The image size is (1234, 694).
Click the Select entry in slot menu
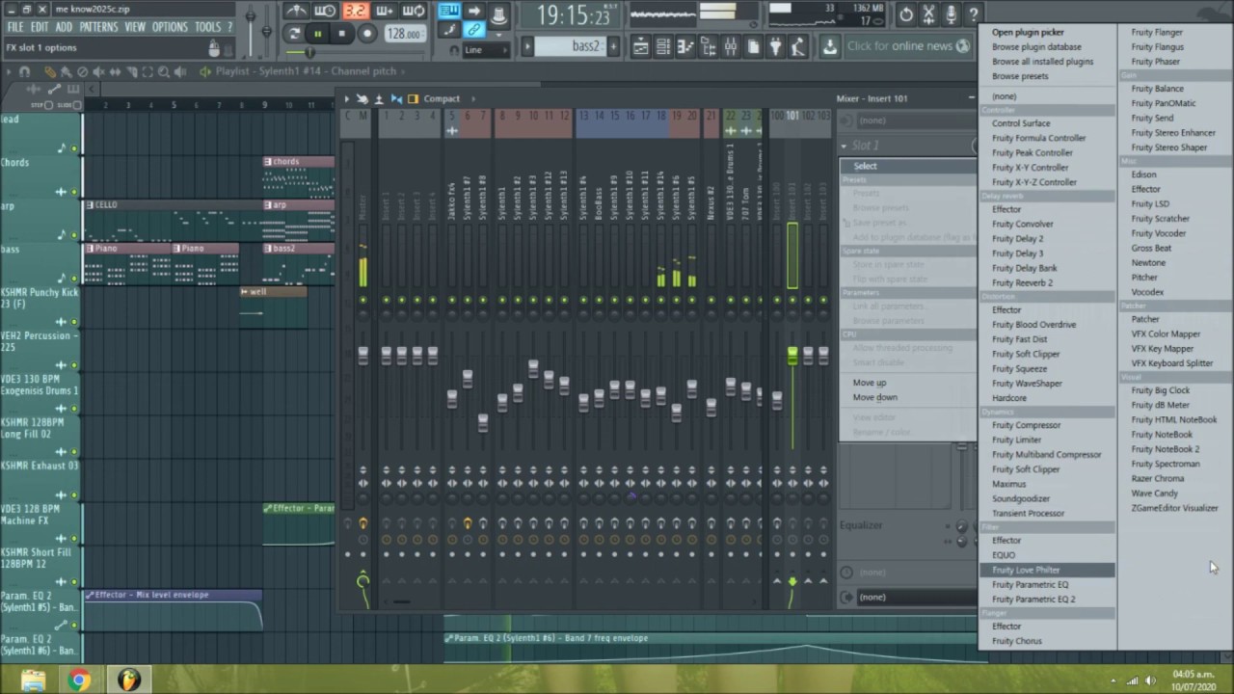tap(908, 166)
